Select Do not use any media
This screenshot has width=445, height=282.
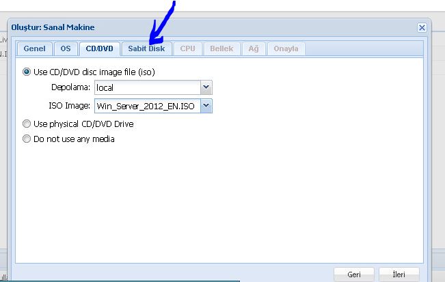pos(27,139)
